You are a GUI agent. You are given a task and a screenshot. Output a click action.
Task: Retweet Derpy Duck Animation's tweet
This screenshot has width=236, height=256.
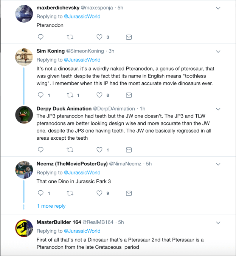[70, 150]
